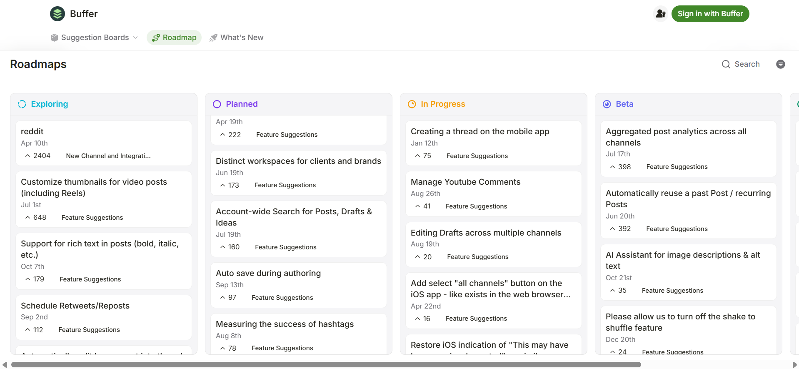Screen dimensions: 799x369
Task: Open Automatically reuse a past Post card
Action: pyautogui.click(x=689, y=211)
